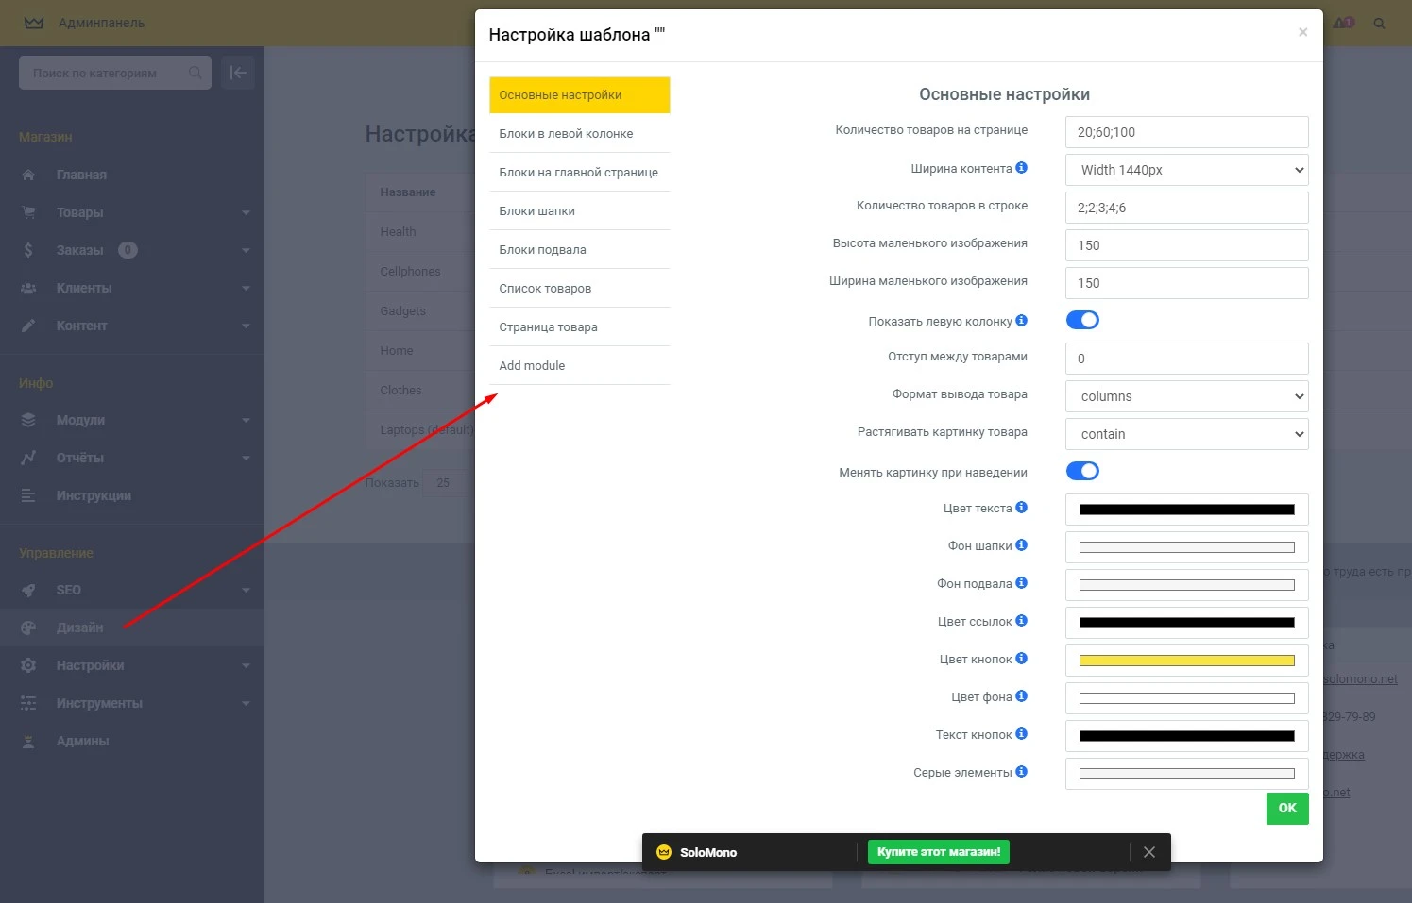
Task: Disable Менять картинку при наведении switch
Action: 1082,471
